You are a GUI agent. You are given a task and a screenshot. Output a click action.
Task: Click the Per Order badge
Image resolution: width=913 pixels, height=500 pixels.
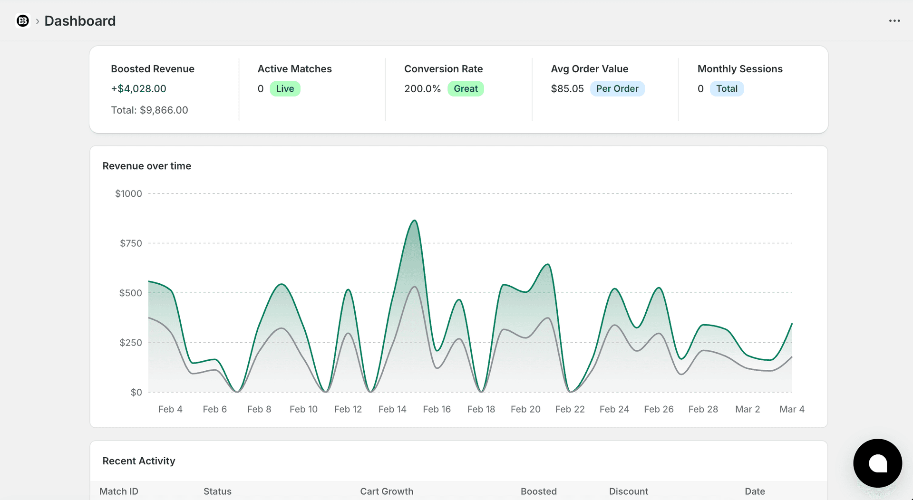pos(617,88)
